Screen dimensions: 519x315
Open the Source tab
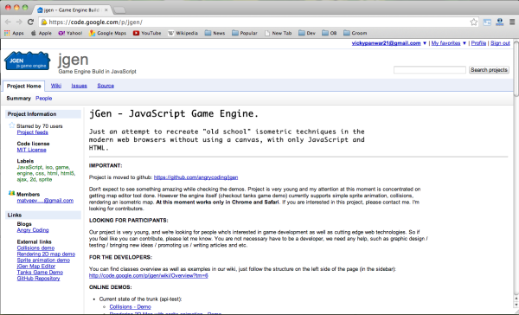tap(106, 86)
